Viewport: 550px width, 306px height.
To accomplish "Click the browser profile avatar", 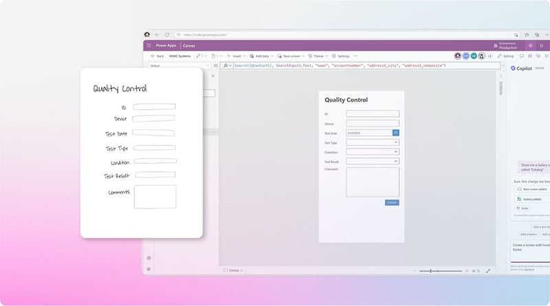I will pyautogui.click(x=147, y=34).
